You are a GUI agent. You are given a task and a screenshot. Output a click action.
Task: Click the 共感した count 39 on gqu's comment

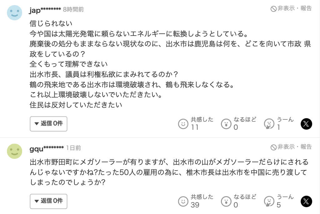(195, 205)
